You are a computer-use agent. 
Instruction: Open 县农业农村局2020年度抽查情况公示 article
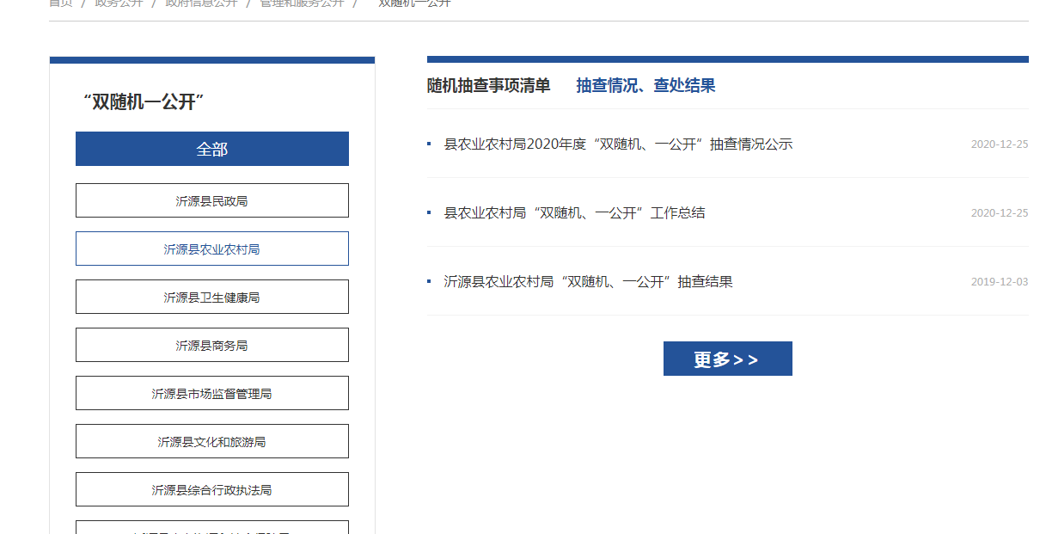(618, 144)
